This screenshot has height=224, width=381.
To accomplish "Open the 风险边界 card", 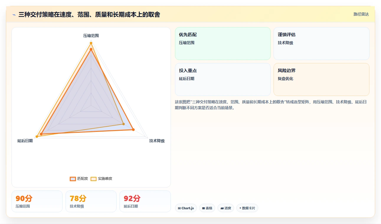I will [x=321, y=79].
